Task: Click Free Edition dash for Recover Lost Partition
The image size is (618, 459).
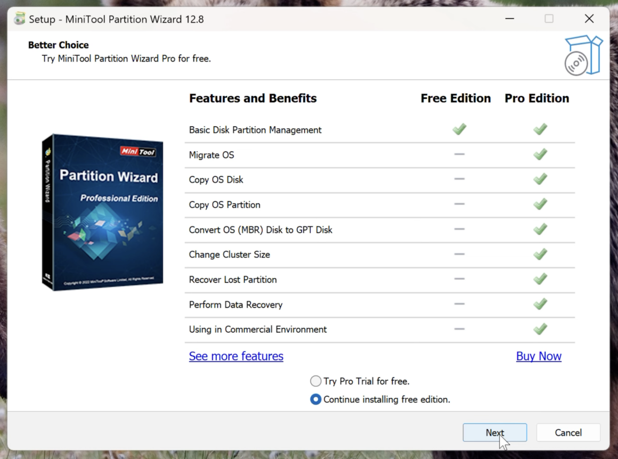Action: (460, 279)
